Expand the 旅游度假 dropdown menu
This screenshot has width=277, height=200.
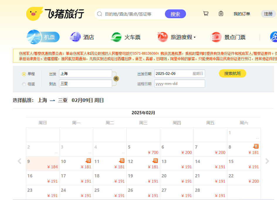194,37
